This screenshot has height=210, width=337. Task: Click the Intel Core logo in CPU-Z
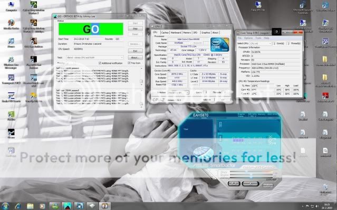coord(219,45)
